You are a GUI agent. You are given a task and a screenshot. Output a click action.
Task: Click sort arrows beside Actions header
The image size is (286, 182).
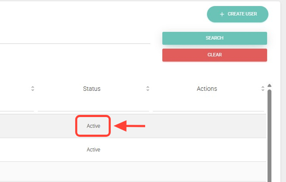263,89
